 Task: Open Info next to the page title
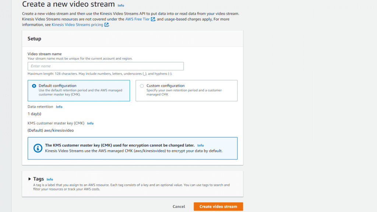pyautogui.click(x=121, y=6)
